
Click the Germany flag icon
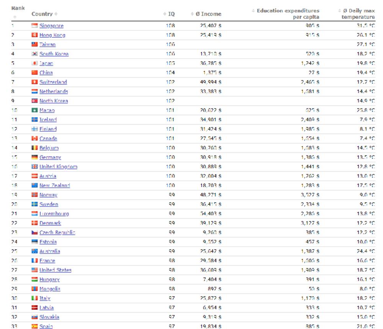pos(35,157)
